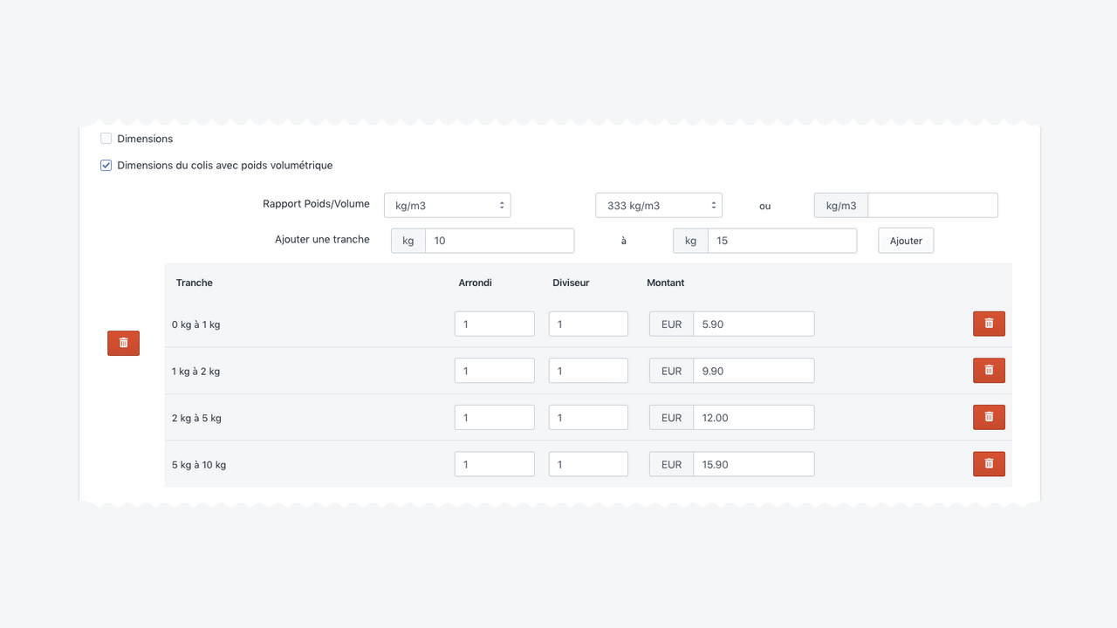This screenshot has height=628, width=1117.
Task: Edit the 5.90 EUR amount field
Action: click(x=754, y=324)
